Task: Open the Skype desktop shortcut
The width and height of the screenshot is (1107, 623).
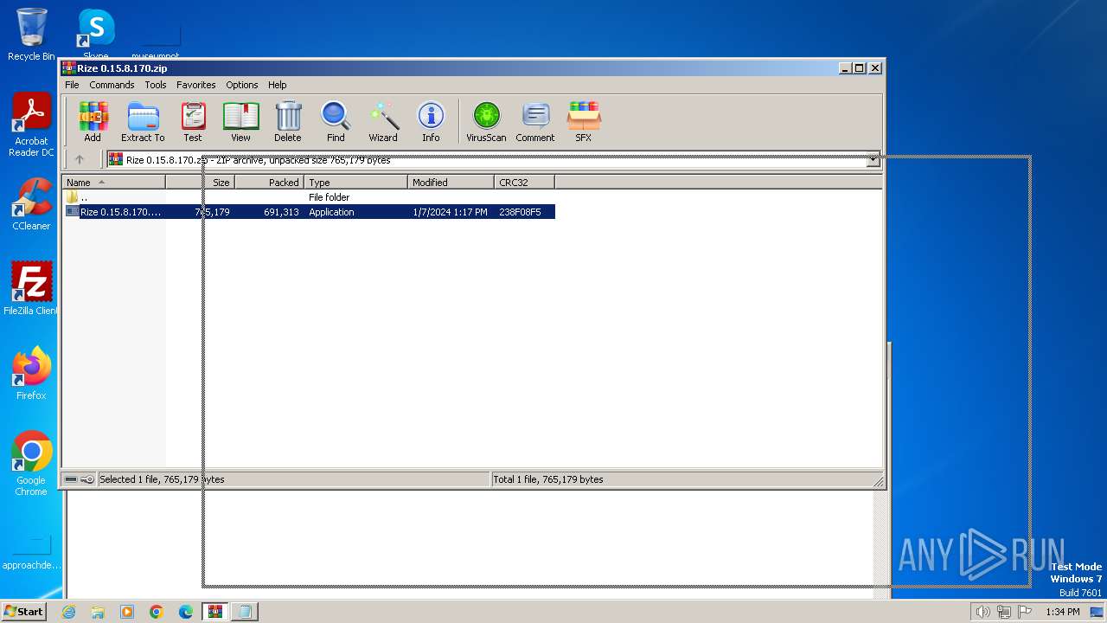Action: (x=95, y=35)
